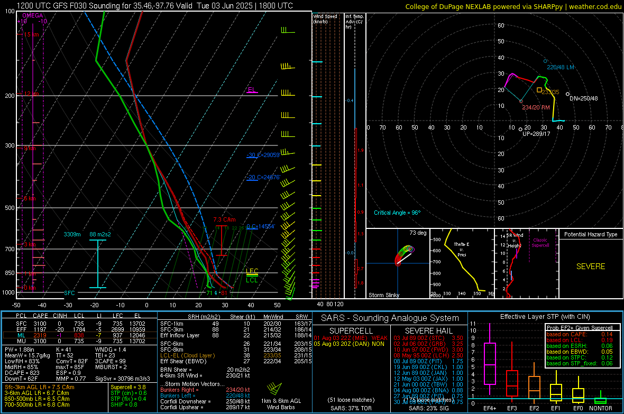Click the 03 Jul 89 00Z (STC) hail match

(428, 338)
